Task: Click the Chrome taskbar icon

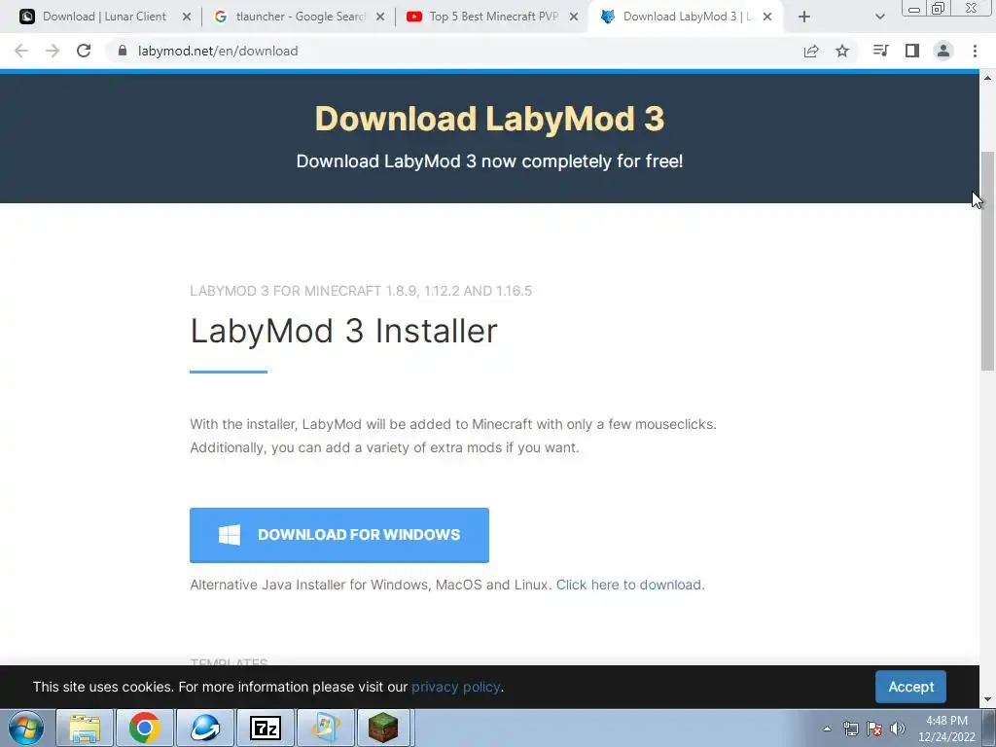Action: pyautogui.click(x=144, y=728)
